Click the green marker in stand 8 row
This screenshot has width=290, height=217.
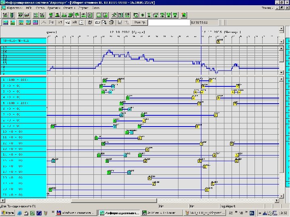[x=115, y=121]
